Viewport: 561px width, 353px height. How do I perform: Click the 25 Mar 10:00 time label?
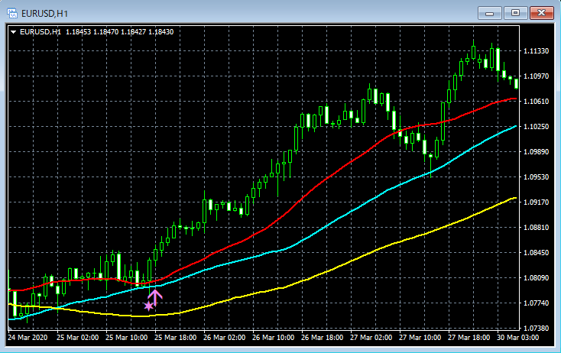127,338
